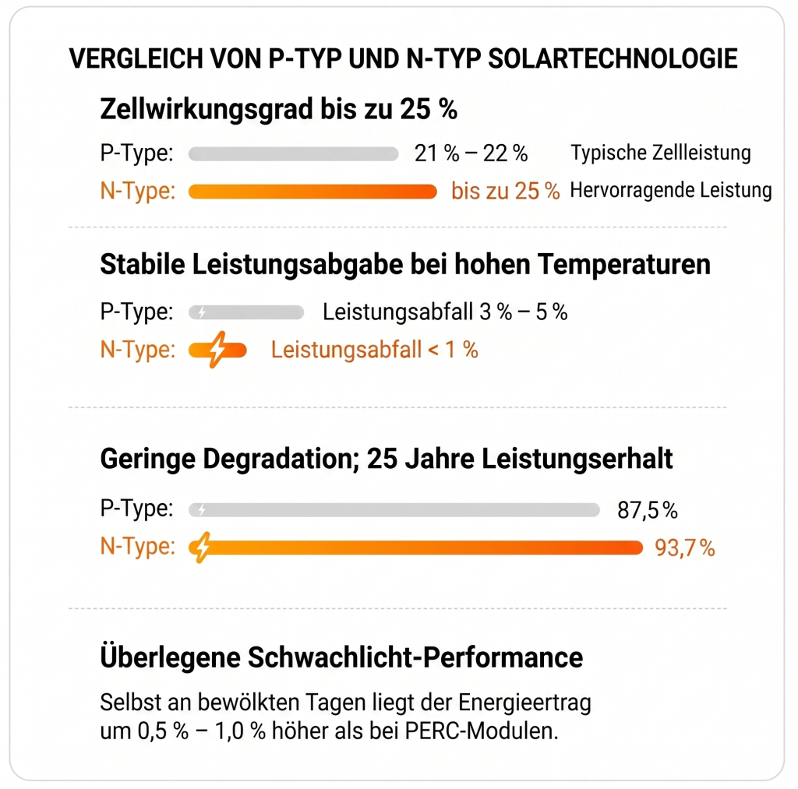Select the orange N-Type efficiency bar
The image size is (798, 789).
pyautogui.click(x=312, y=192)
